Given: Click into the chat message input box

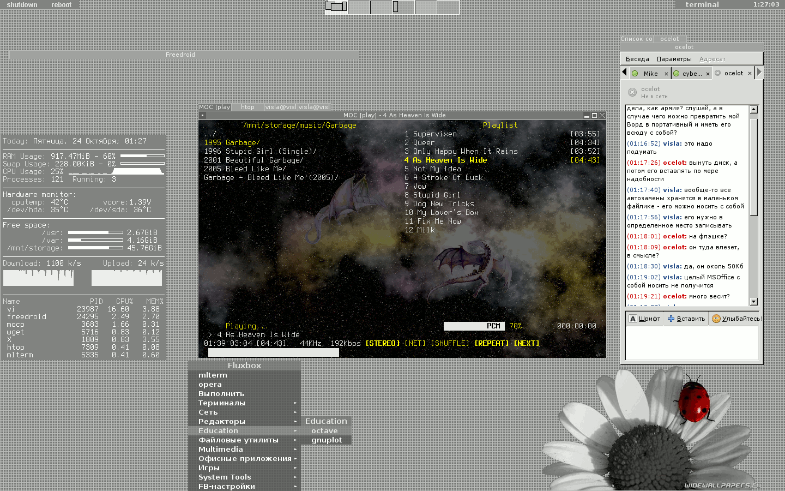Looking at the screenshot, I should coord(692,343).
